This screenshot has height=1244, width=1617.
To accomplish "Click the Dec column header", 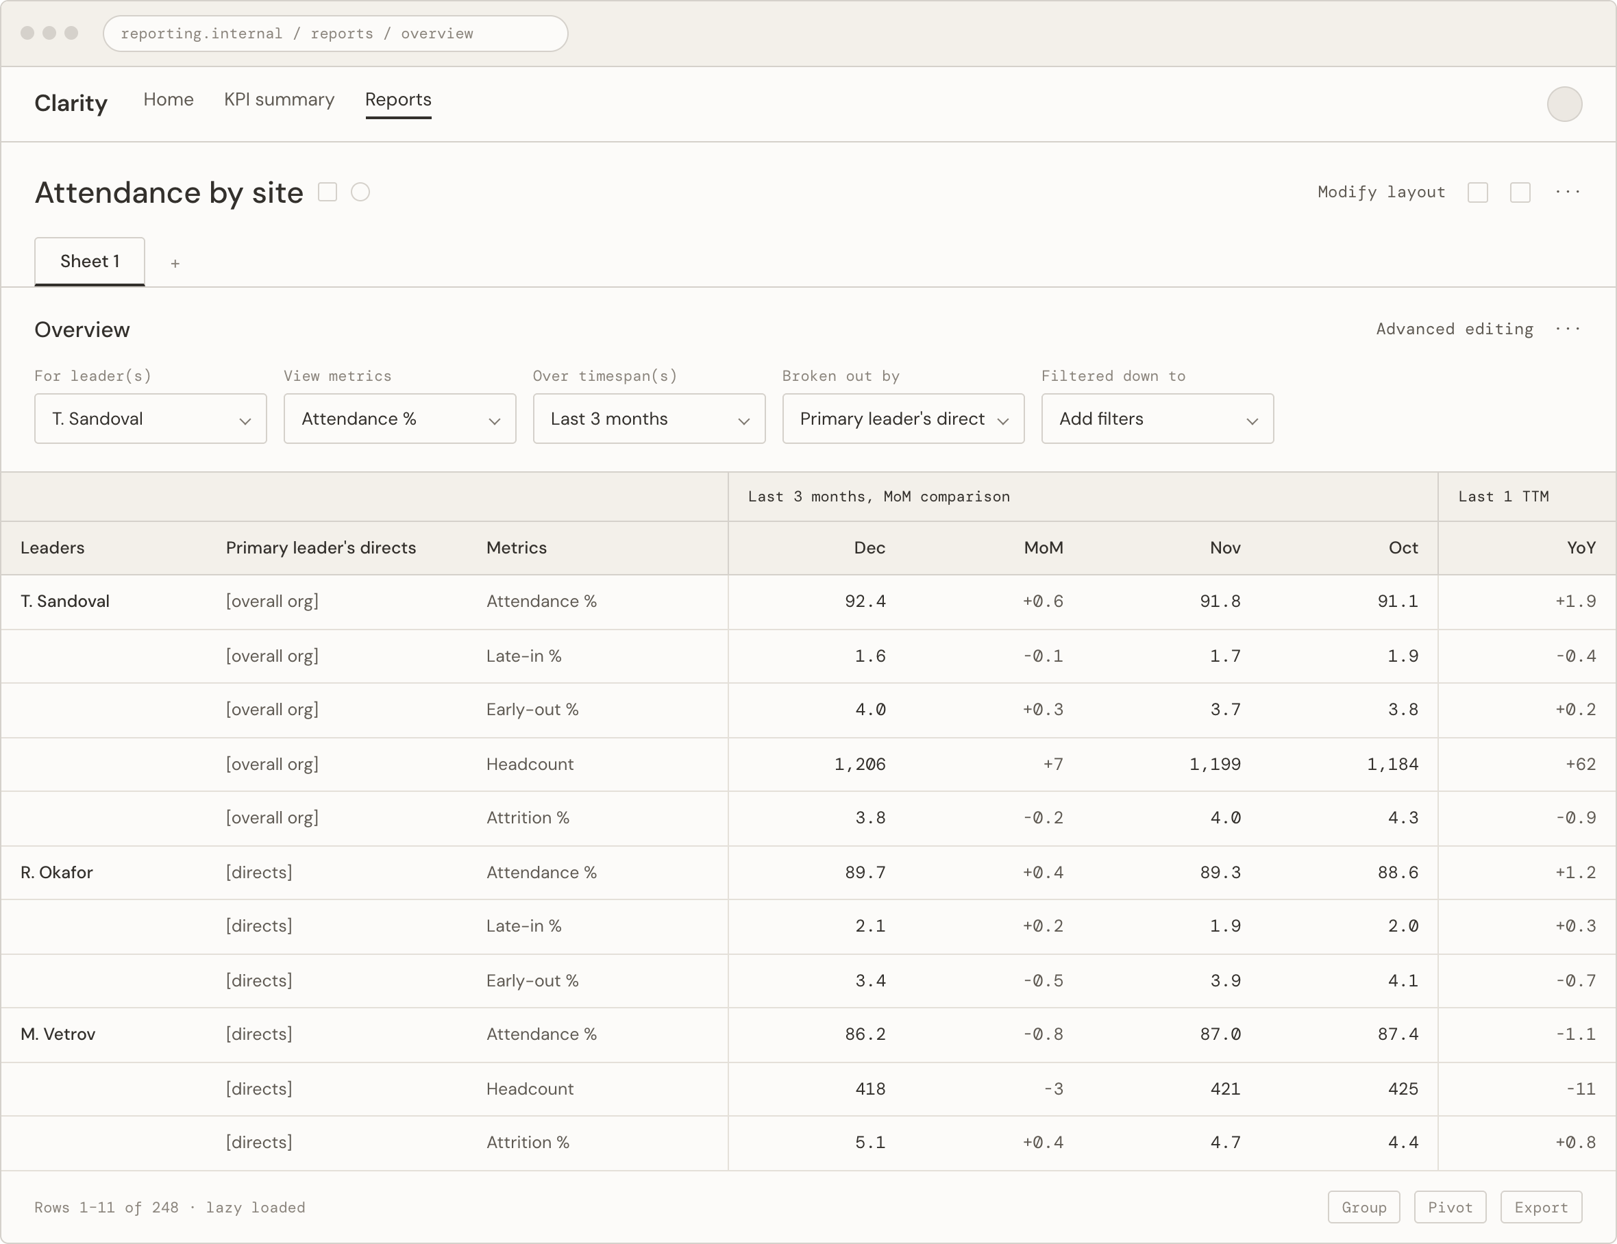I will point(869,547).
